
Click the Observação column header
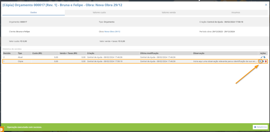[225, 53]
